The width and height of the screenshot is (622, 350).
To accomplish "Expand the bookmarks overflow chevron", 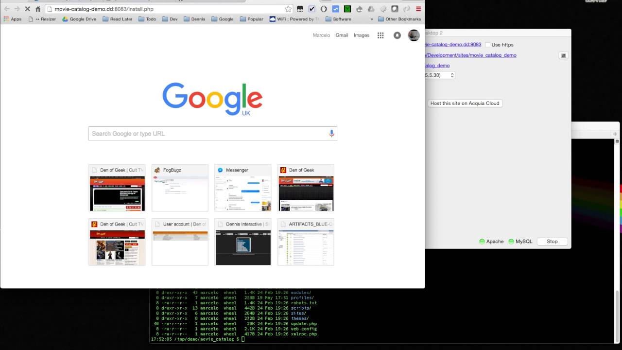I will tap(372, 19).
